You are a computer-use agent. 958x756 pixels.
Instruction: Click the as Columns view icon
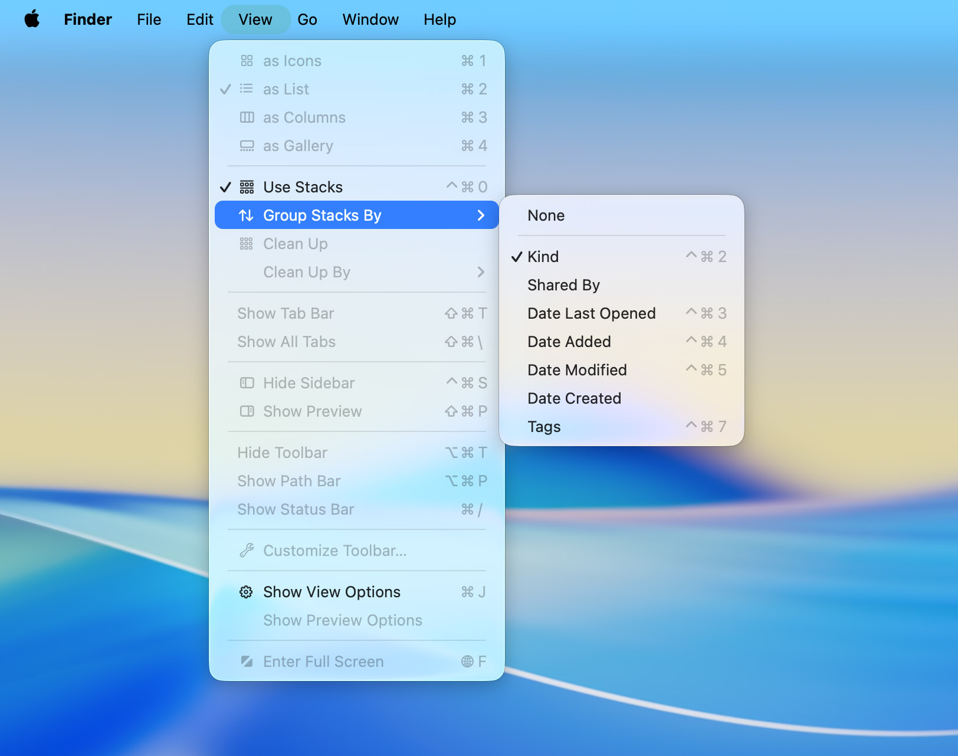click(247, 117)
